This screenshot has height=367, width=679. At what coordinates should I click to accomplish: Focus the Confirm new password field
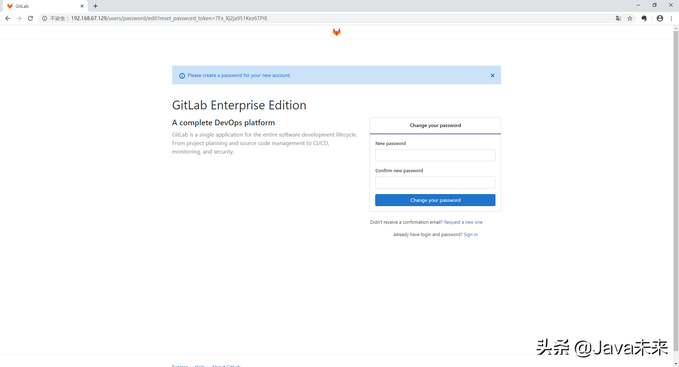(x=435, y=182)
